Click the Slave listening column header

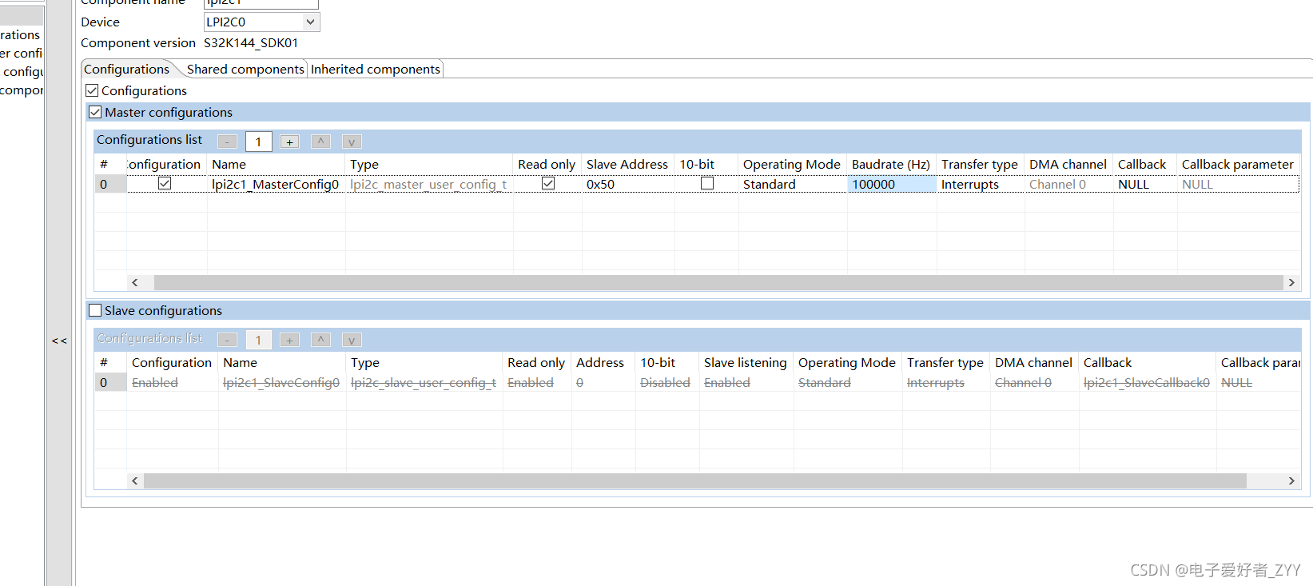click(x=745, y=362)
